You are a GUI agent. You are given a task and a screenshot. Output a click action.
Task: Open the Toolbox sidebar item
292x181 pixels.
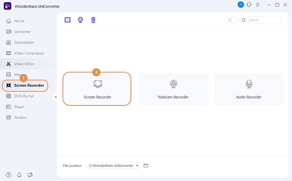(20, 117)
